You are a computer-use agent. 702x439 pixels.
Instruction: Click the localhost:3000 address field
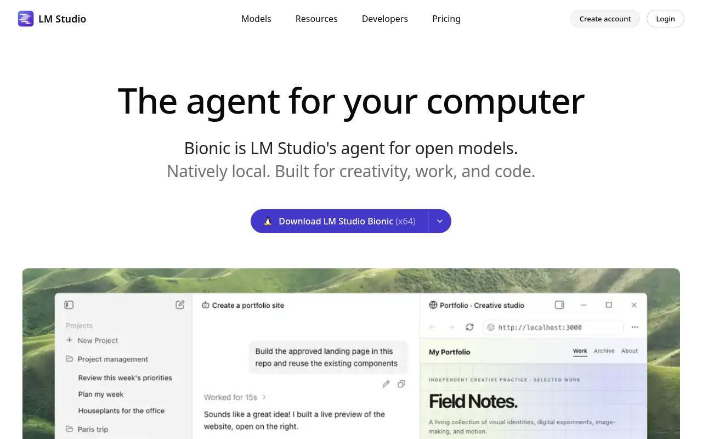(x=553, y=327)
